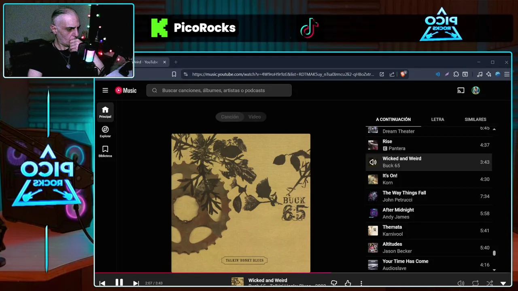Play After Midnight by Andy James

point(429,213)
